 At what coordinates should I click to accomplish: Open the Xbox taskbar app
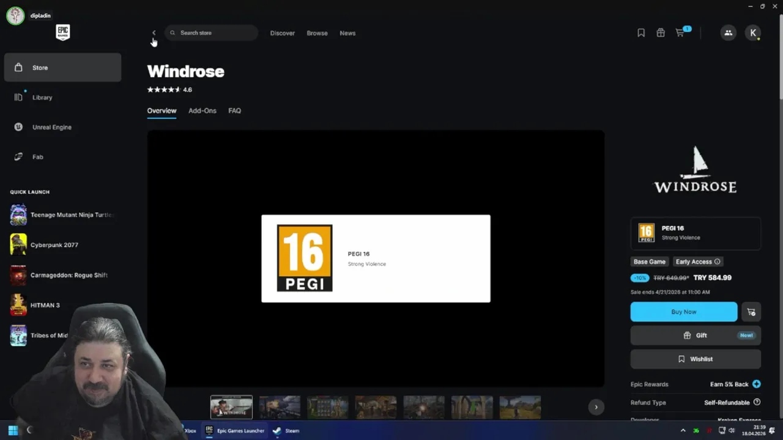[190, 431]
